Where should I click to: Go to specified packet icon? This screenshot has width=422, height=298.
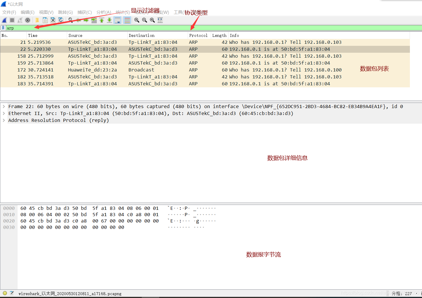94,20
